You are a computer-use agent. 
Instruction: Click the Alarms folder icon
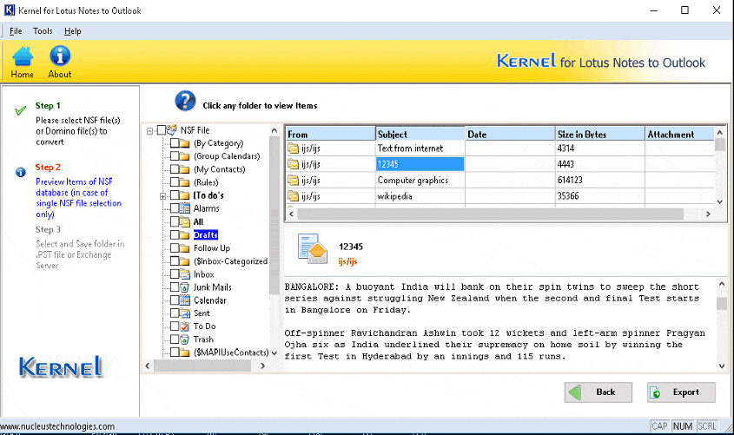185,208
